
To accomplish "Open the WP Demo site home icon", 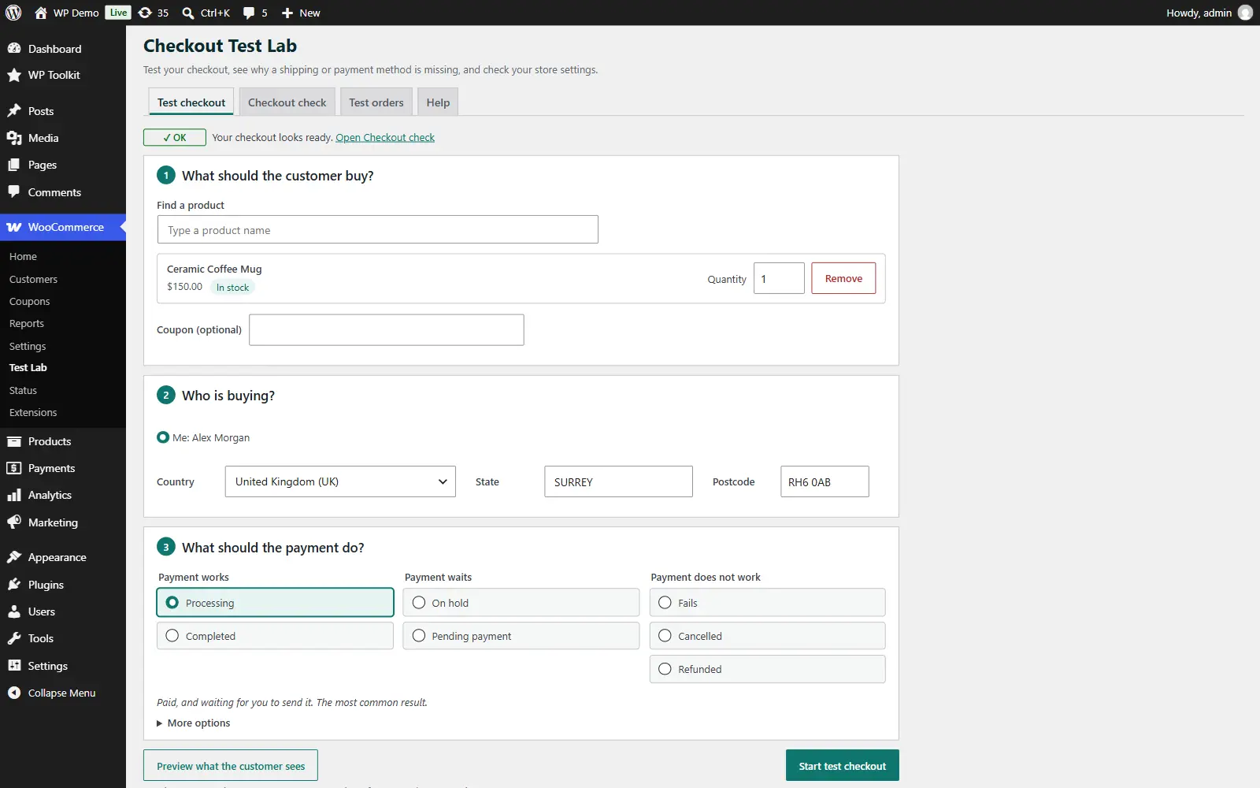I will (41, 13).
